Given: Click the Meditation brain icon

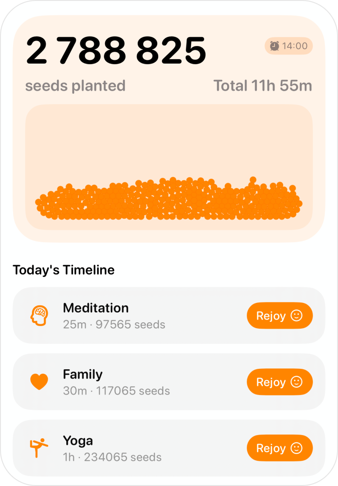Looking at the screenshot, I should (x=39, y=316).
